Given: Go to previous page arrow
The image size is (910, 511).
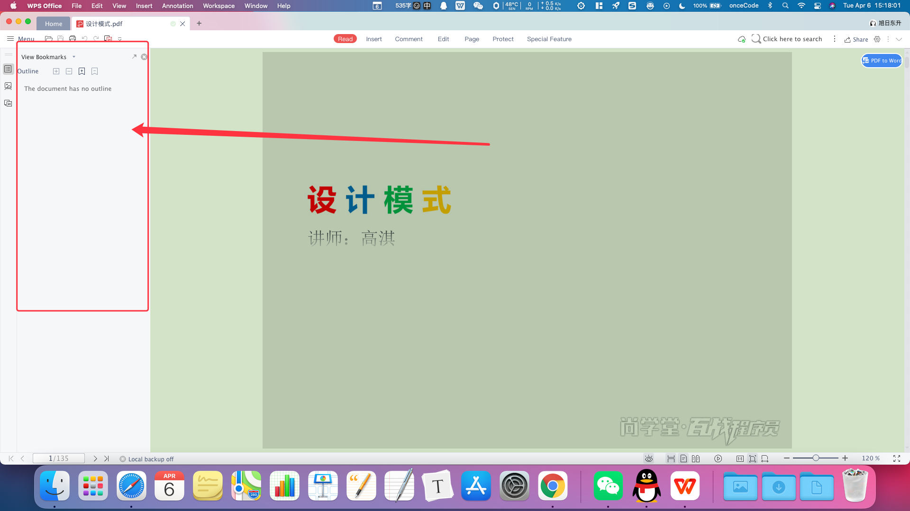Looking at the screenshot, I should (x=22, y=458).
